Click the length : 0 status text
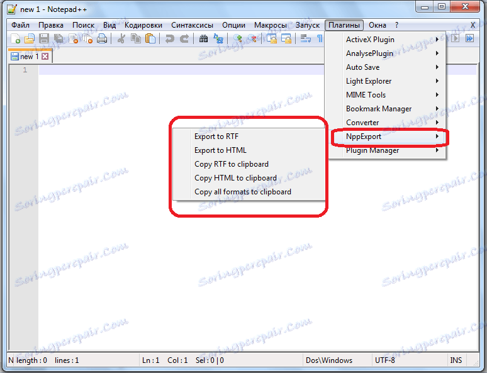The width and height of the screenshot is (487, 373). coord(31,360)
